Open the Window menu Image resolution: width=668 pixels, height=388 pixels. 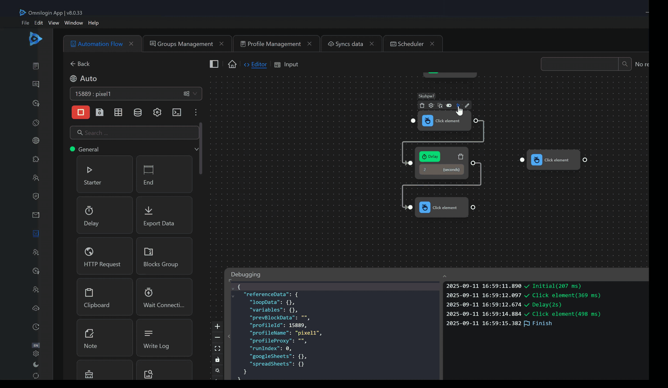click(x=73, y=23)
